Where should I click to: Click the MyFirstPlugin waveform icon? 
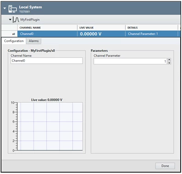pyautogui.click(x=16, y=20)
